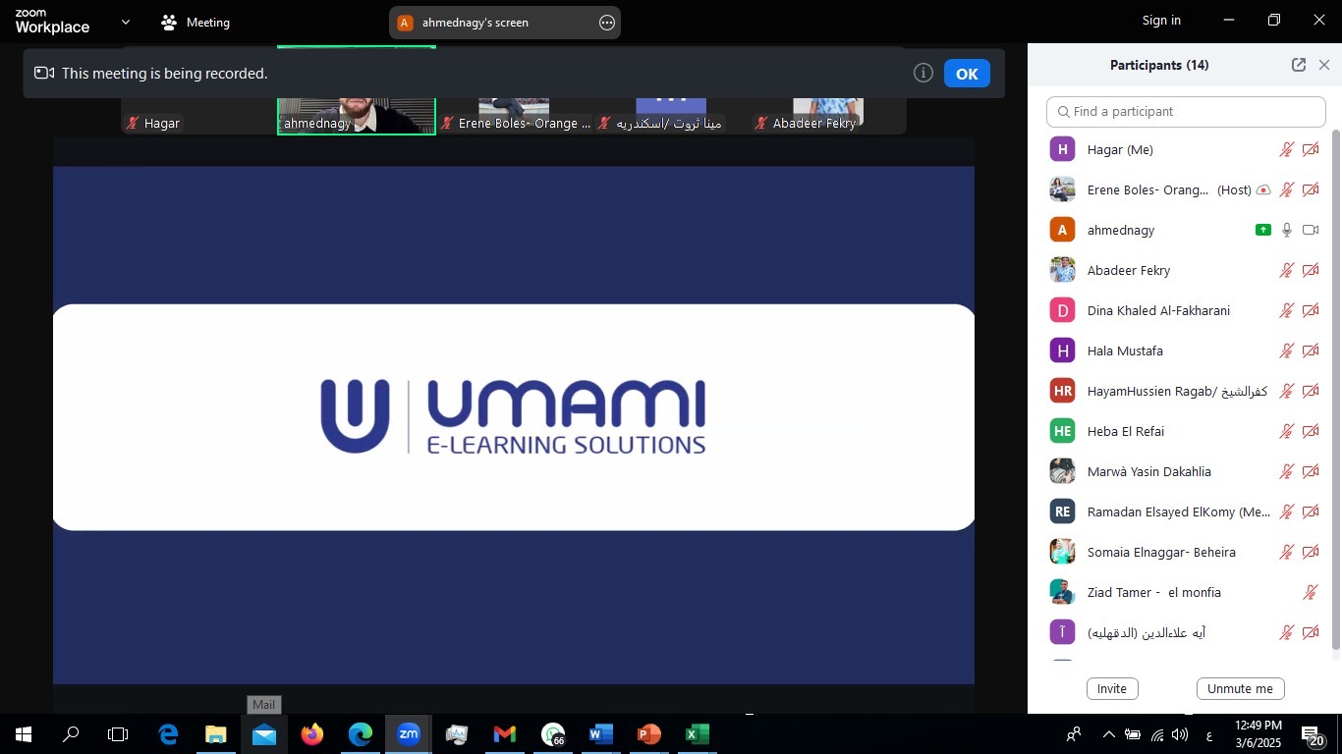Viewport: 1342px width, 754px height.
Task: Click muted mic icon for Ziad Tamer
Action: coord(1310,593)
